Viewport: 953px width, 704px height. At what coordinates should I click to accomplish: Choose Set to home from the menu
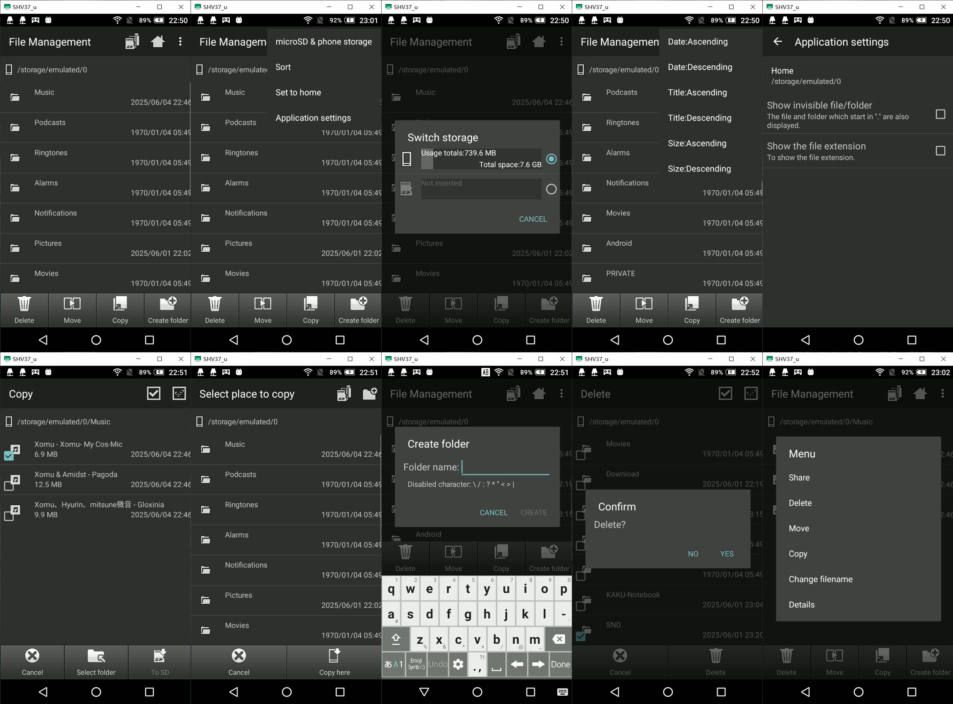[x=324, y=93]
